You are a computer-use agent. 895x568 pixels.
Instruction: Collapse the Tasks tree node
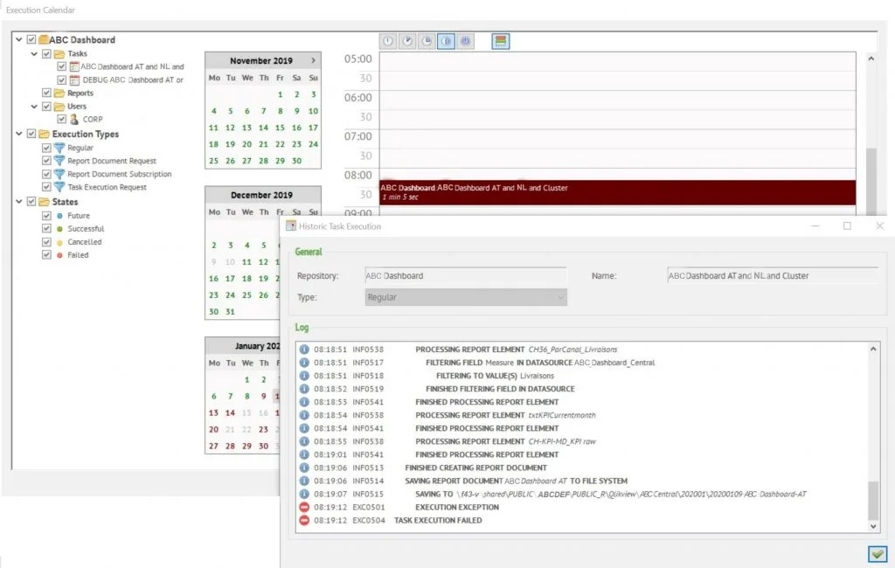(x=34, y=53)
